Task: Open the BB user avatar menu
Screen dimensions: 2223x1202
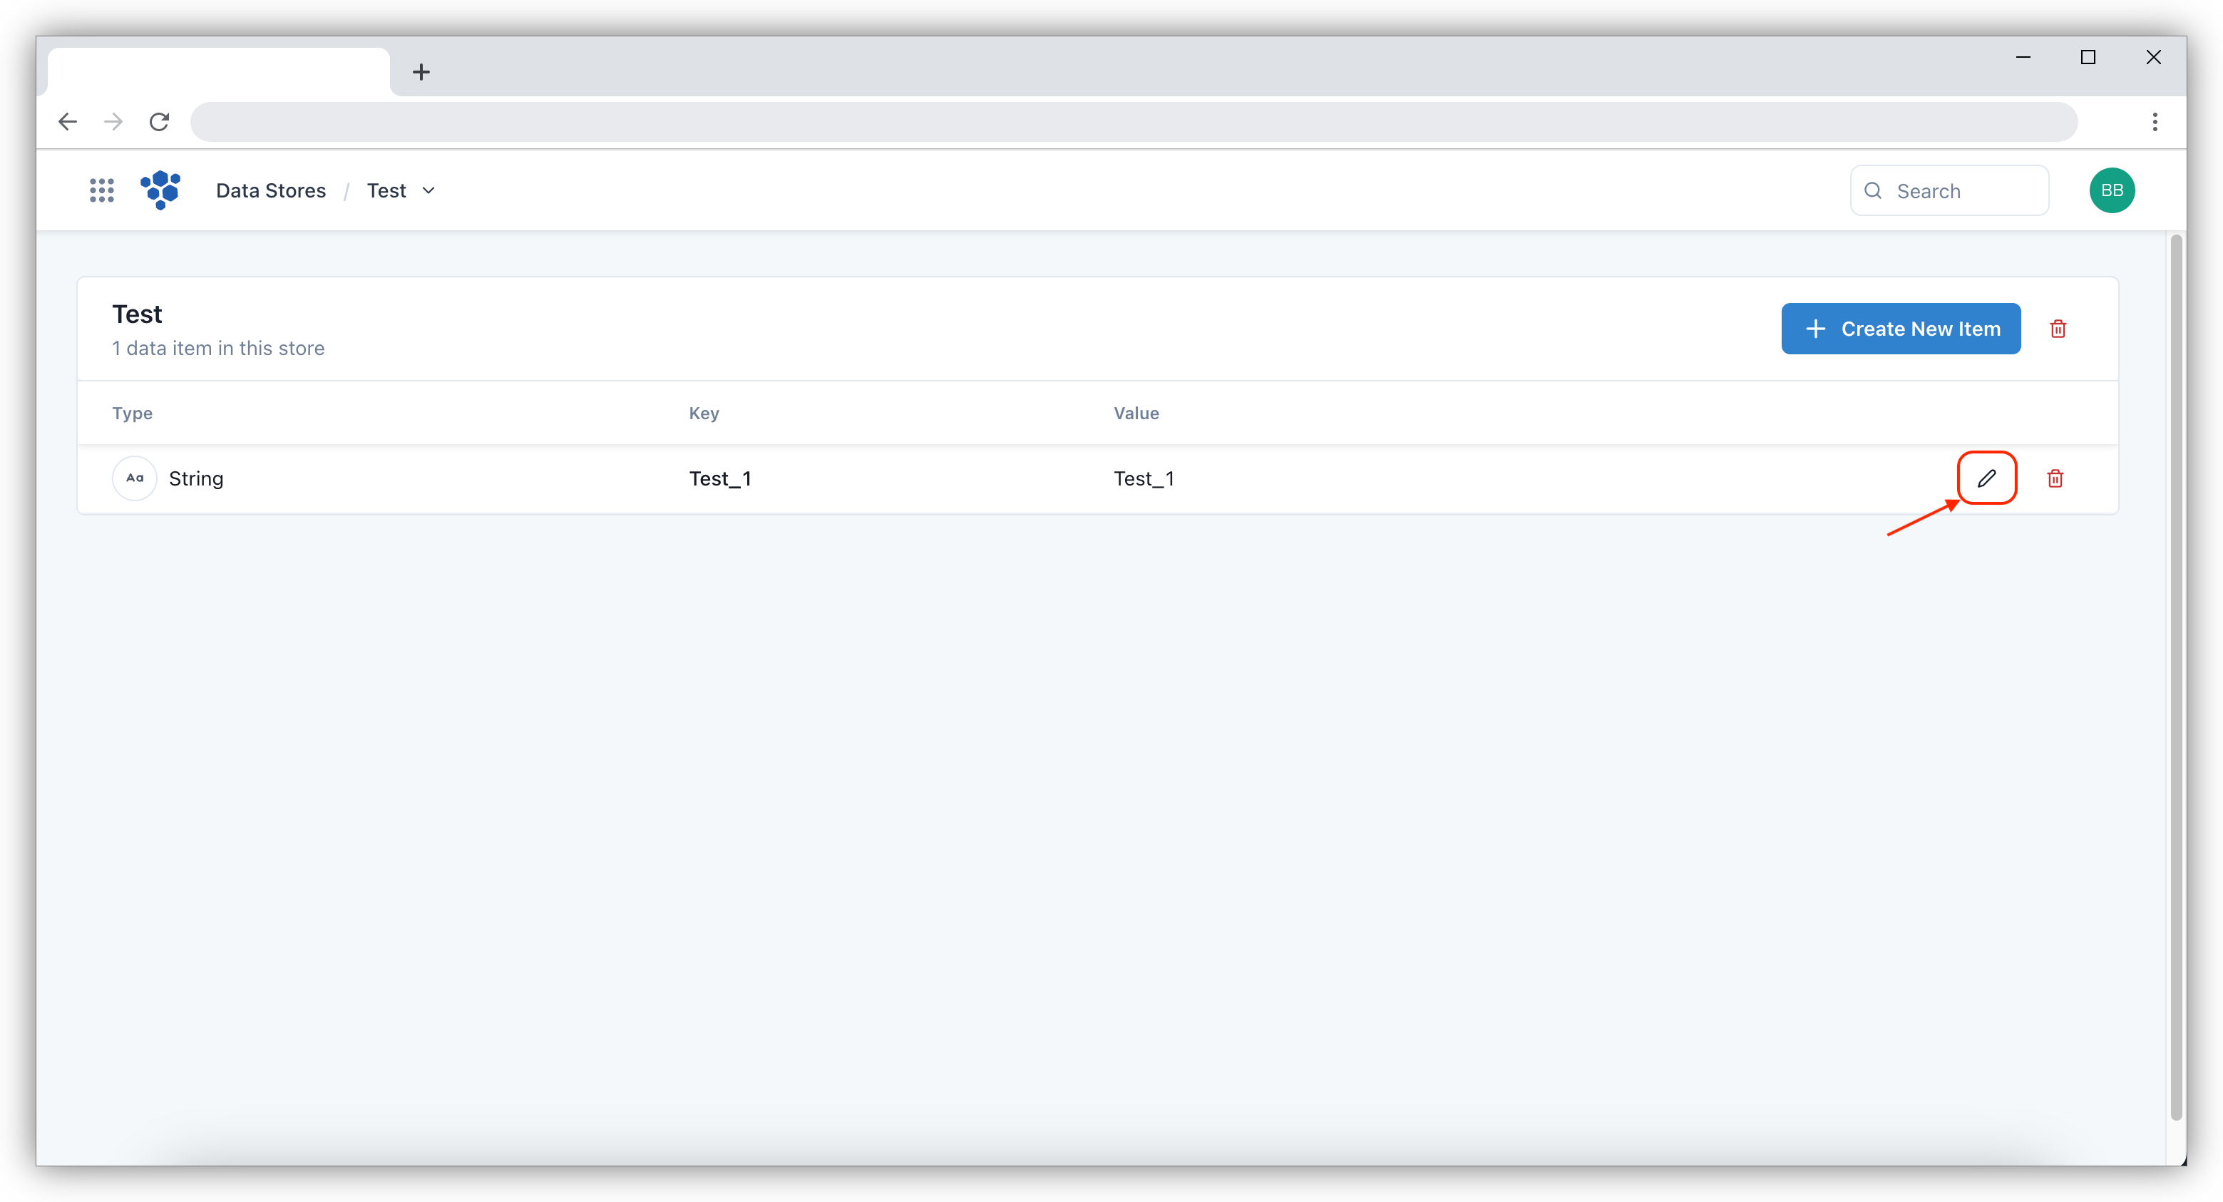Action: (x=2112, y=190)
